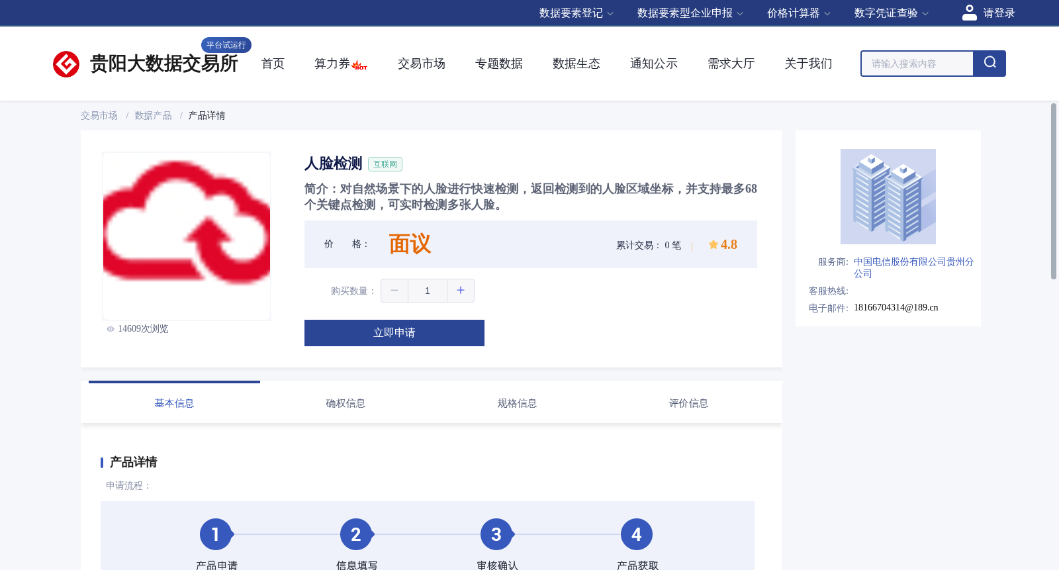The width and height of the screenshot is (1059, 570).
Task: Open the 数字凭证查验 dropdown menu
Action: click(x=892, y=13)
